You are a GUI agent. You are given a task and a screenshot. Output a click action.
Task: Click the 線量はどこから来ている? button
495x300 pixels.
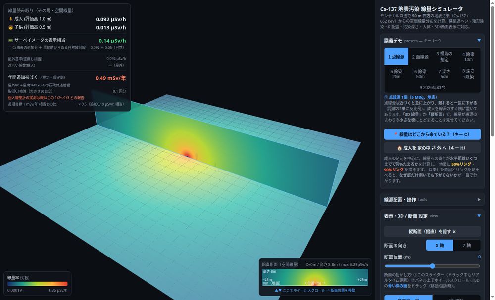coord(432,134)
